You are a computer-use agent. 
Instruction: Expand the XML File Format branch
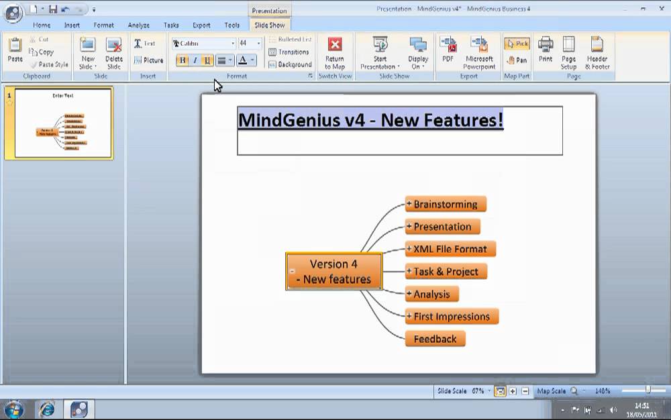pyautogui.click(x=409, y=248)
